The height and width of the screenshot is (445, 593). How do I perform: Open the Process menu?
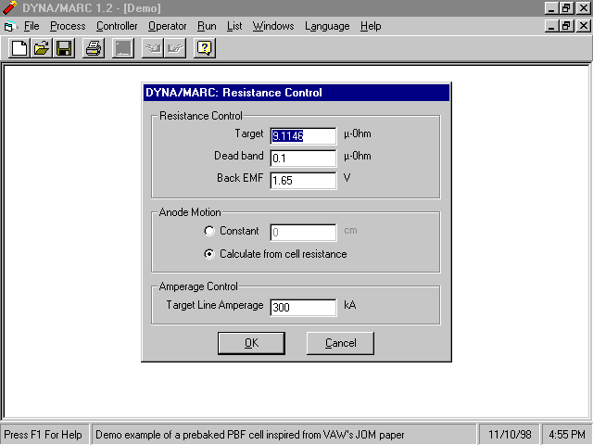(x=68, y=26)
